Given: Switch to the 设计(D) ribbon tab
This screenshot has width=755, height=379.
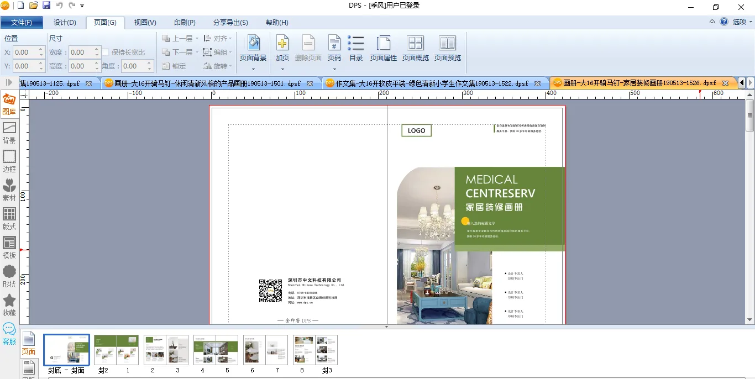Looking at the screenshot, I should (65, 23).
